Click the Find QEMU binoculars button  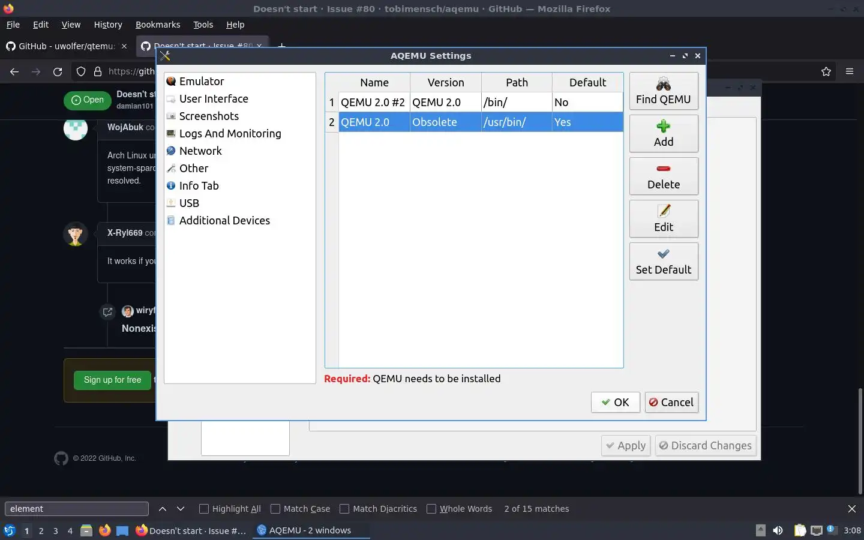(x=664, y=91)
